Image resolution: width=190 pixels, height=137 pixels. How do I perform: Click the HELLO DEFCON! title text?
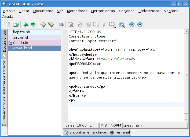tap(123, 50)
